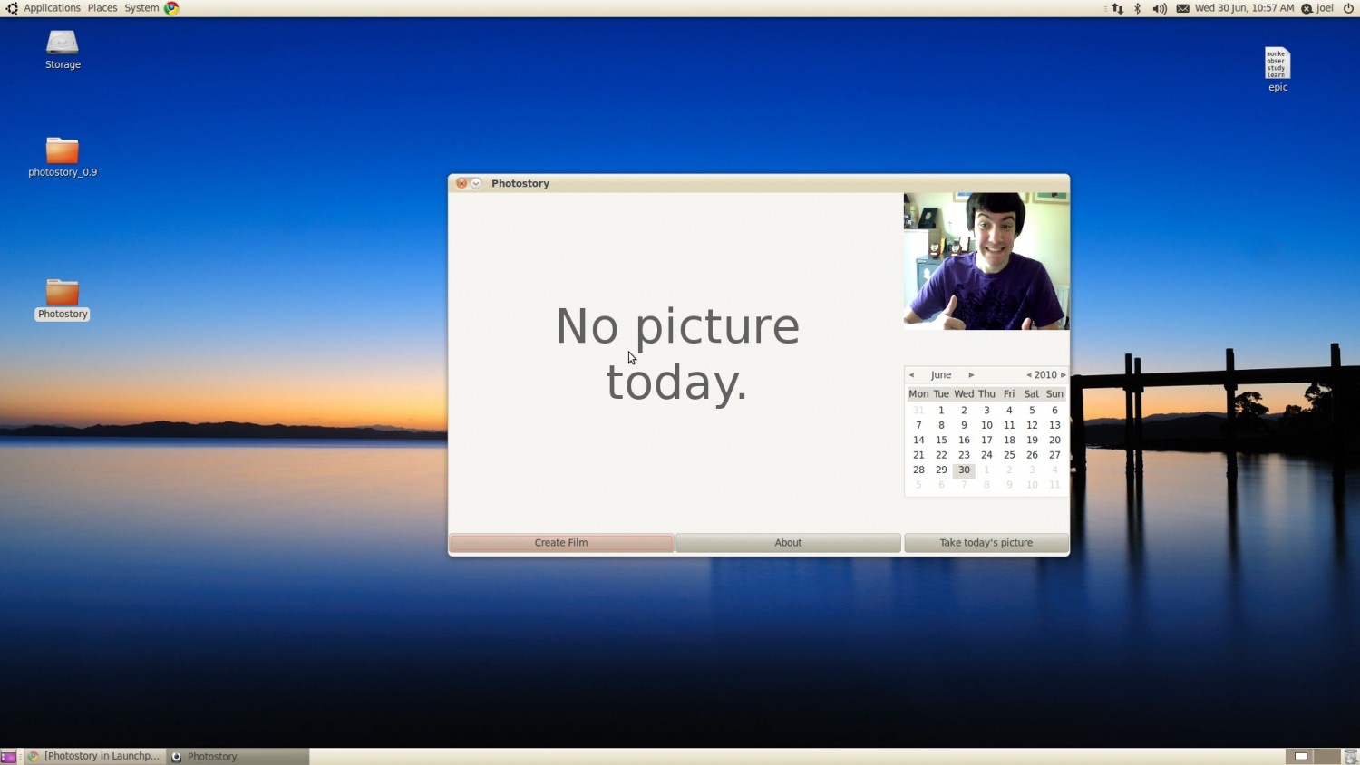
Task: Open the Applications menu
Action: pos(52,8)
